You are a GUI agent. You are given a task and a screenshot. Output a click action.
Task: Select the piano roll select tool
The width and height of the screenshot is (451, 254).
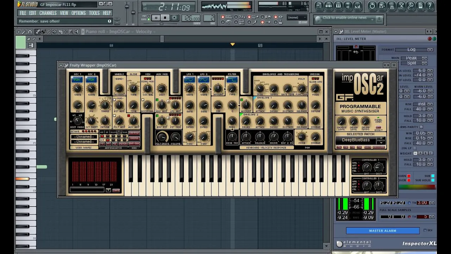[x=65, y=32]
